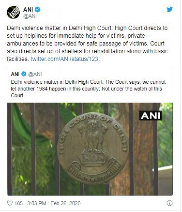This screenshot has width=182, height=212.
Task: Click the ANI profile avatar
Action: point(13,12)
